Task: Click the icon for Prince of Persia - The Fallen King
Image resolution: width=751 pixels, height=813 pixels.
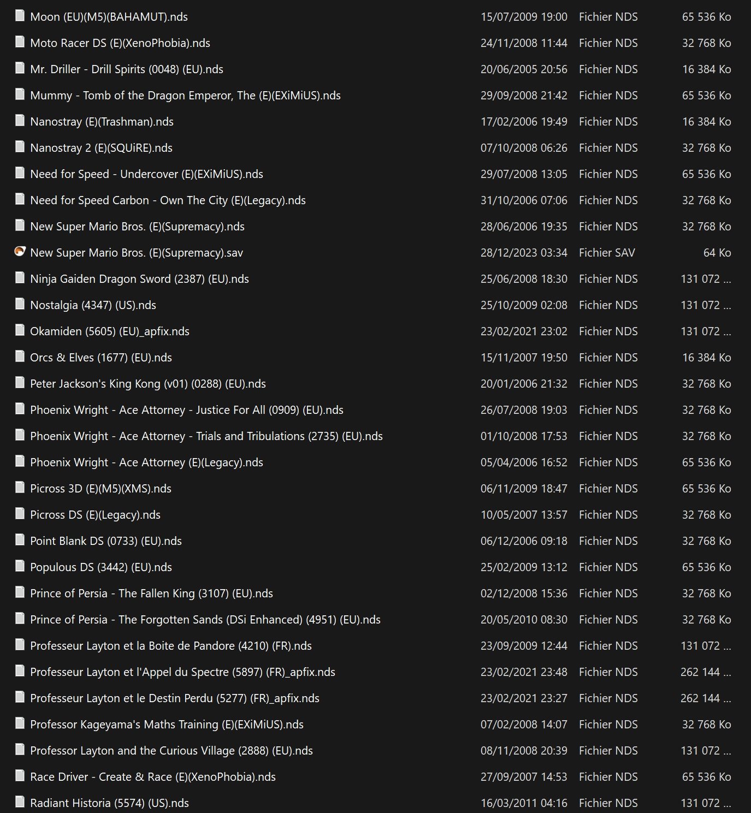Action: [x=20, y=592]
